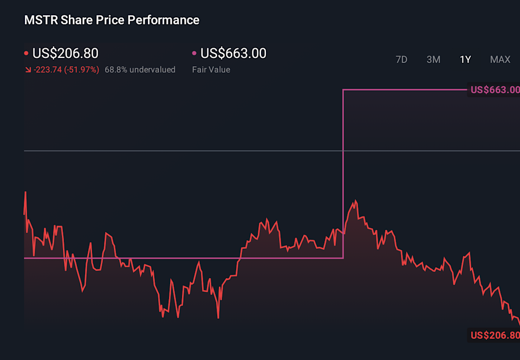Screen dimensions: 520x360
Task: Click the red US$206.80 chart edge label
Action: pos(494,335)
